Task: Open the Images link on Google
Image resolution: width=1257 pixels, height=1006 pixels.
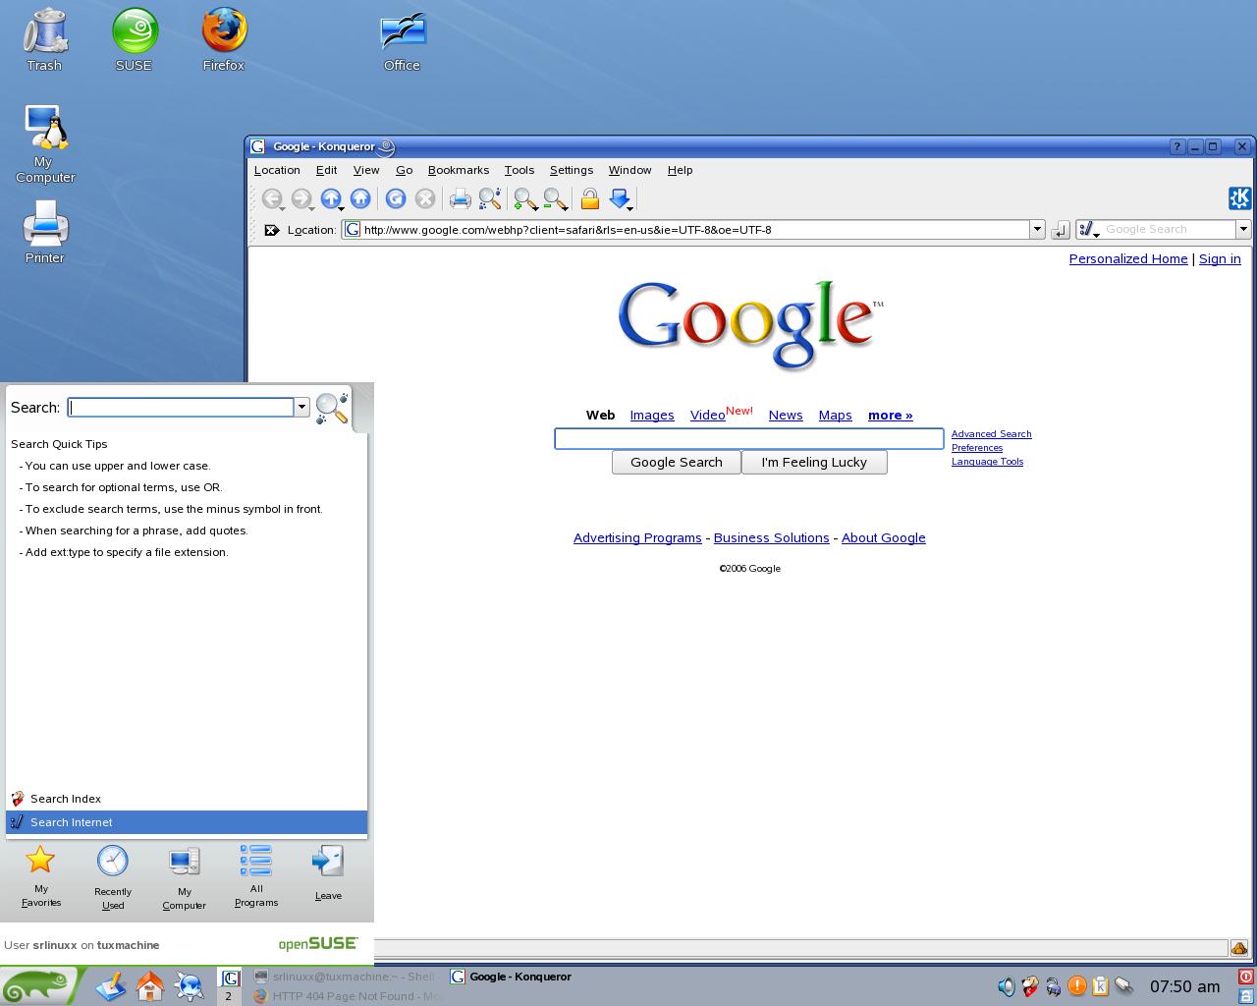Action: click(x=652, y=416)
